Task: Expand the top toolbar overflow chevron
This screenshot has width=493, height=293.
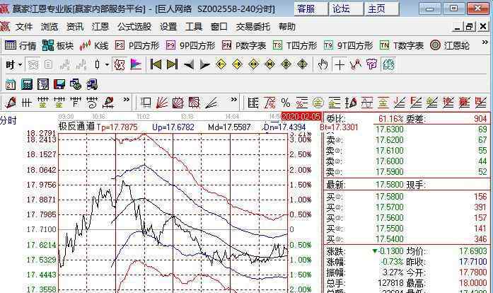Action: click(485, 42)
